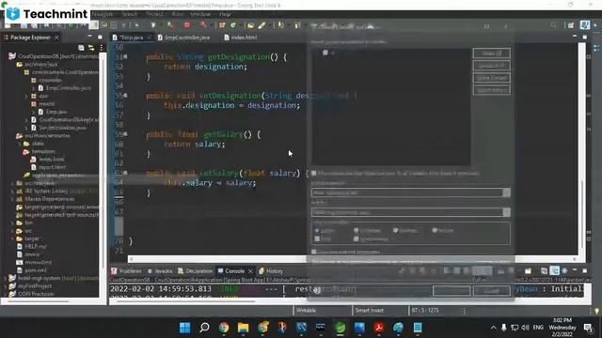Click the red Stop toolbar icon
602x338 pixels.
click(x=187, y=25)
